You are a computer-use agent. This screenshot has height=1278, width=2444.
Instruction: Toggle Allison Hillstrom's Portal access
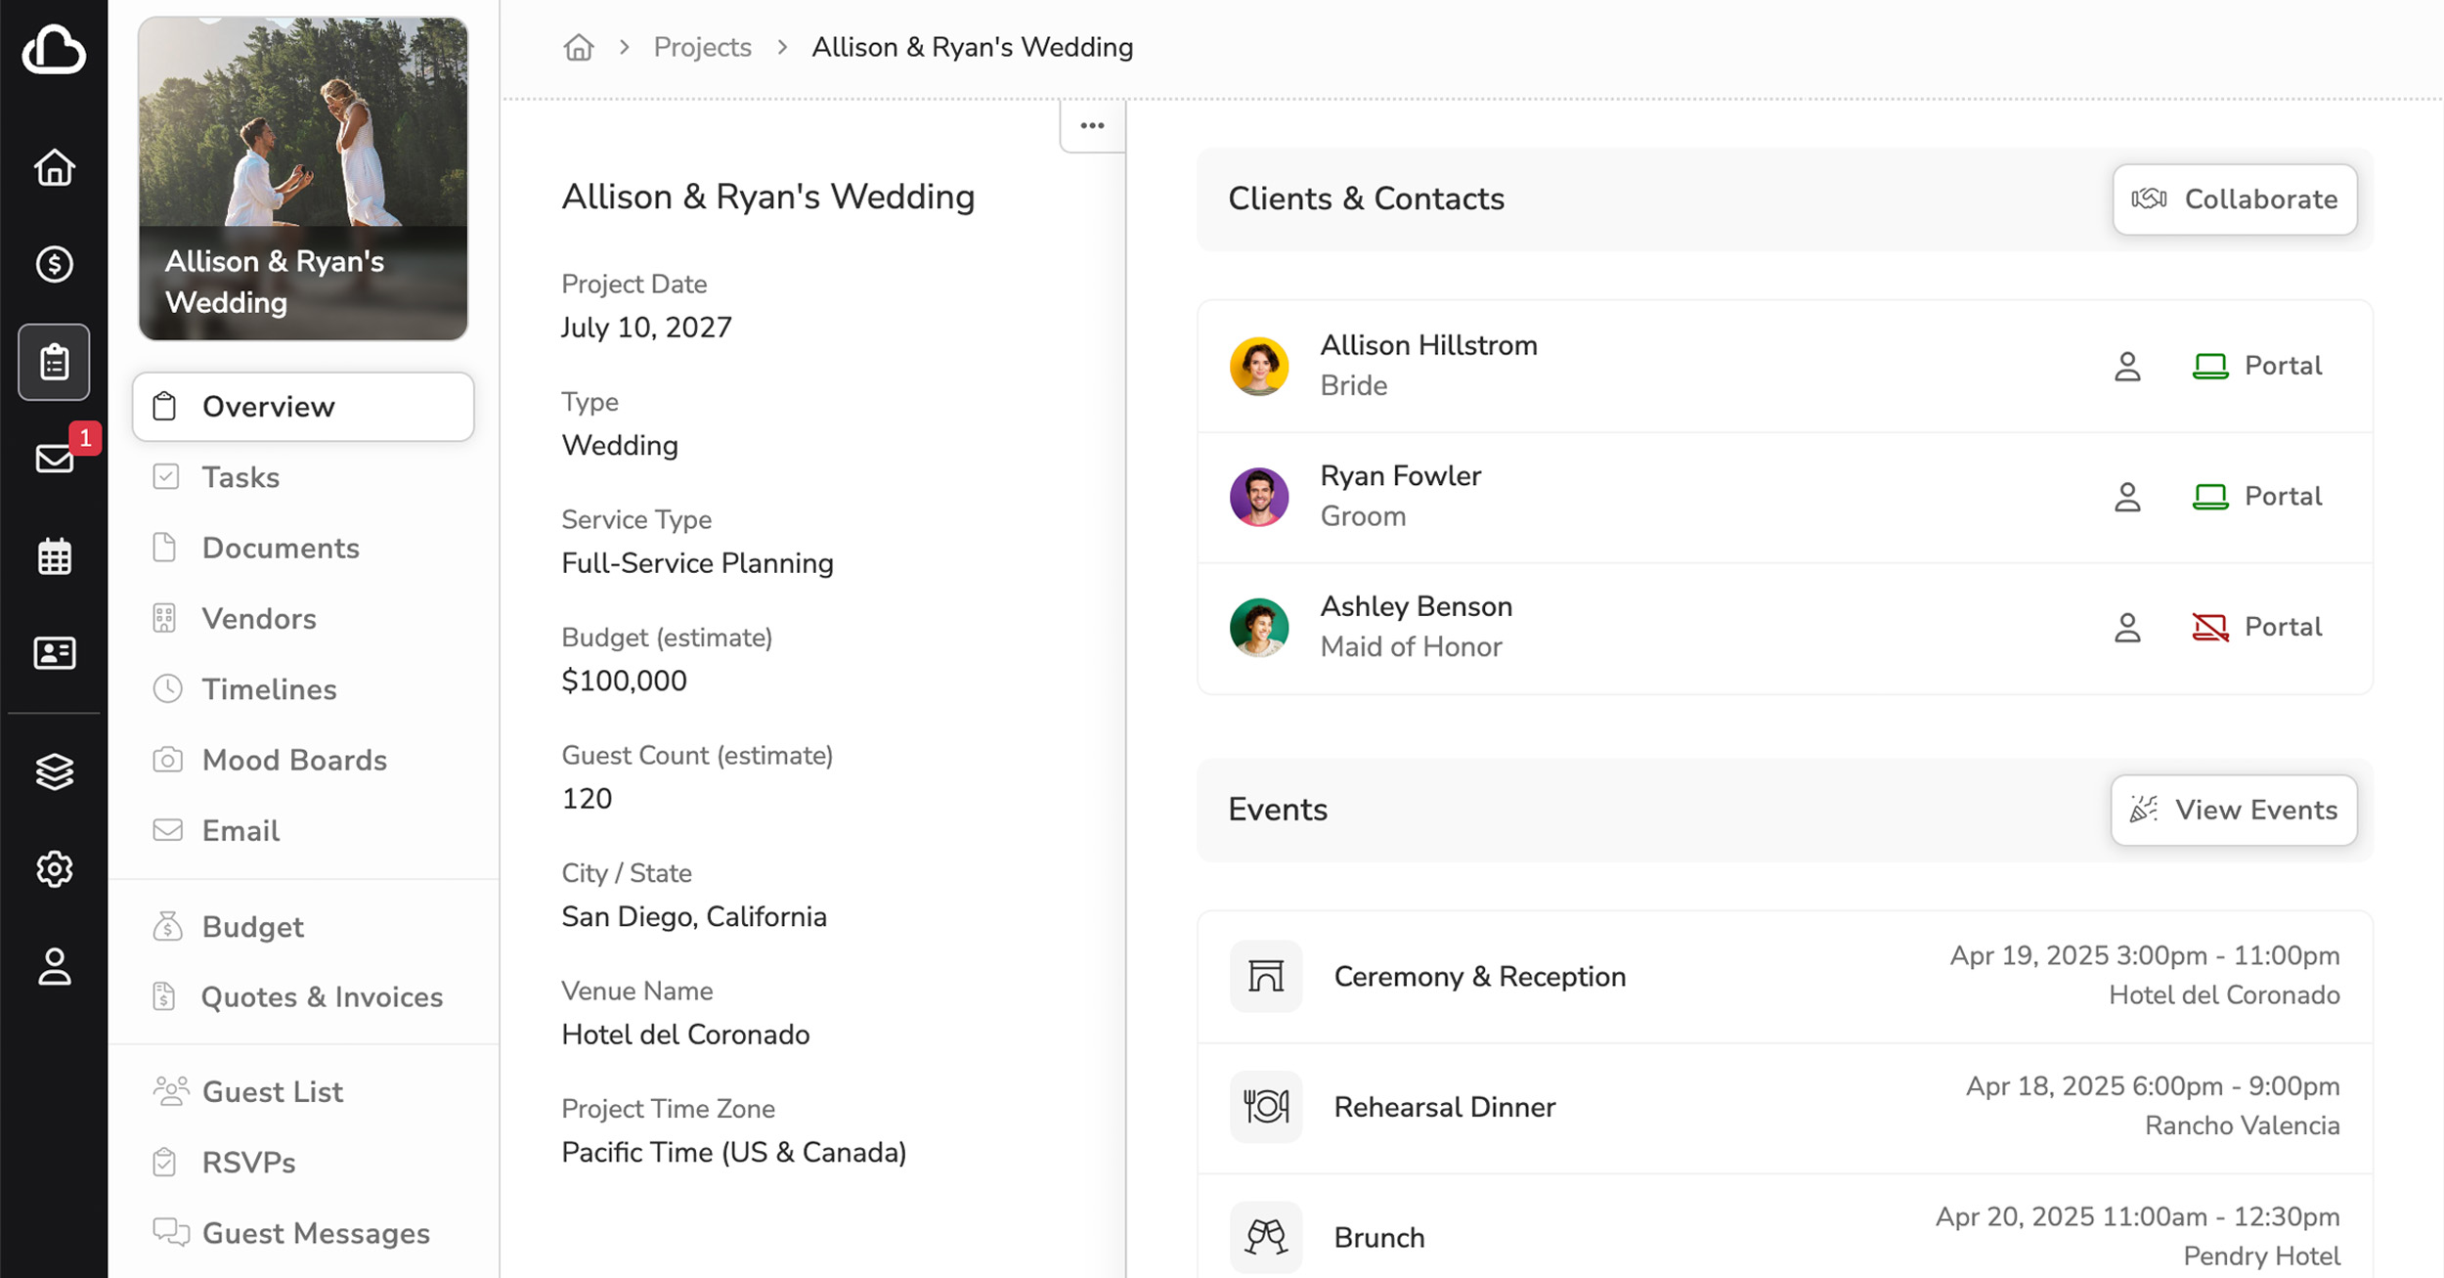[x=2256, y=366]
